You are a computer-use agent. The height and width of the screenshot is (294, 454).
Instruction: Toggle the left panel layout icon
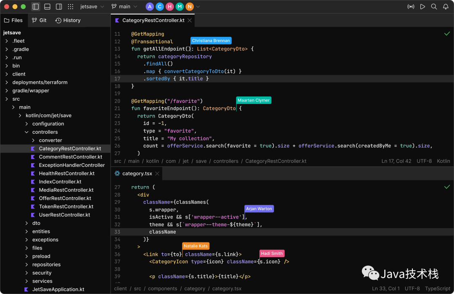click(36, 7)
